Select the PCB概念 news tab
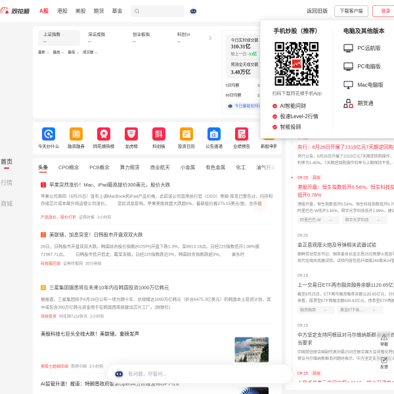Image resolution: width=394 pixels, height=394 pixels. (99, 167)
